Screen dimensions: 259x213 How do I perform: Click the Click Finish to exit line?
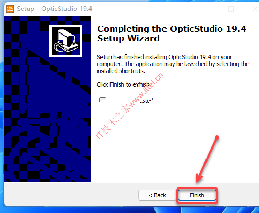(123, 85)
